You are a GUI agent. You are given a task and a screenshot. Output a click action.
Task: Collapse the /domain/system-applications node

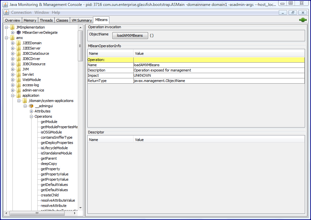tap(19, 101)
